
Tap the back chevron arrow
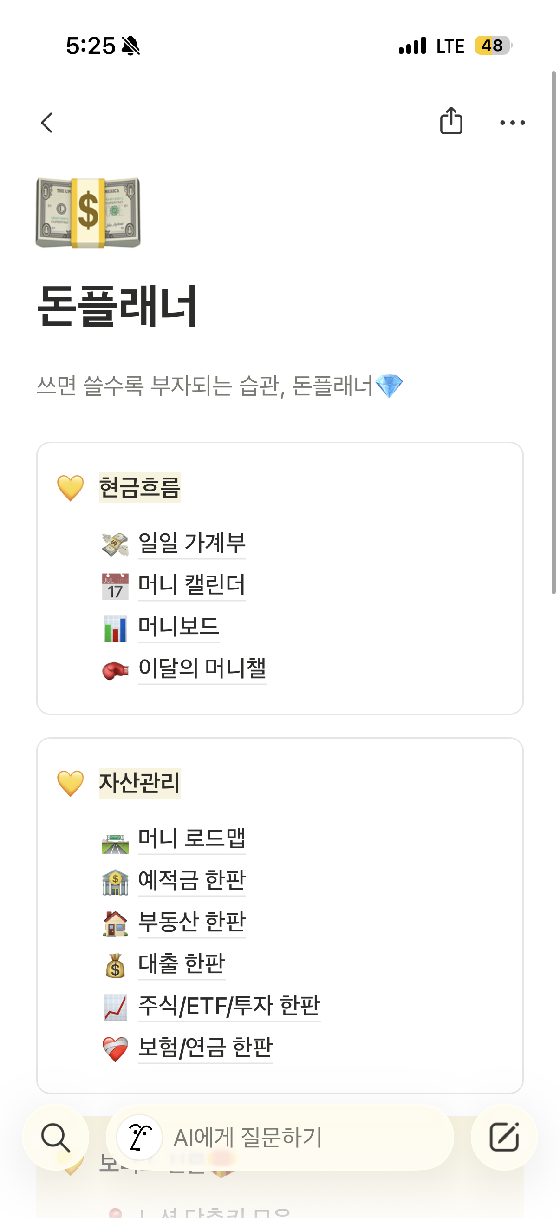tap(47, 123)
